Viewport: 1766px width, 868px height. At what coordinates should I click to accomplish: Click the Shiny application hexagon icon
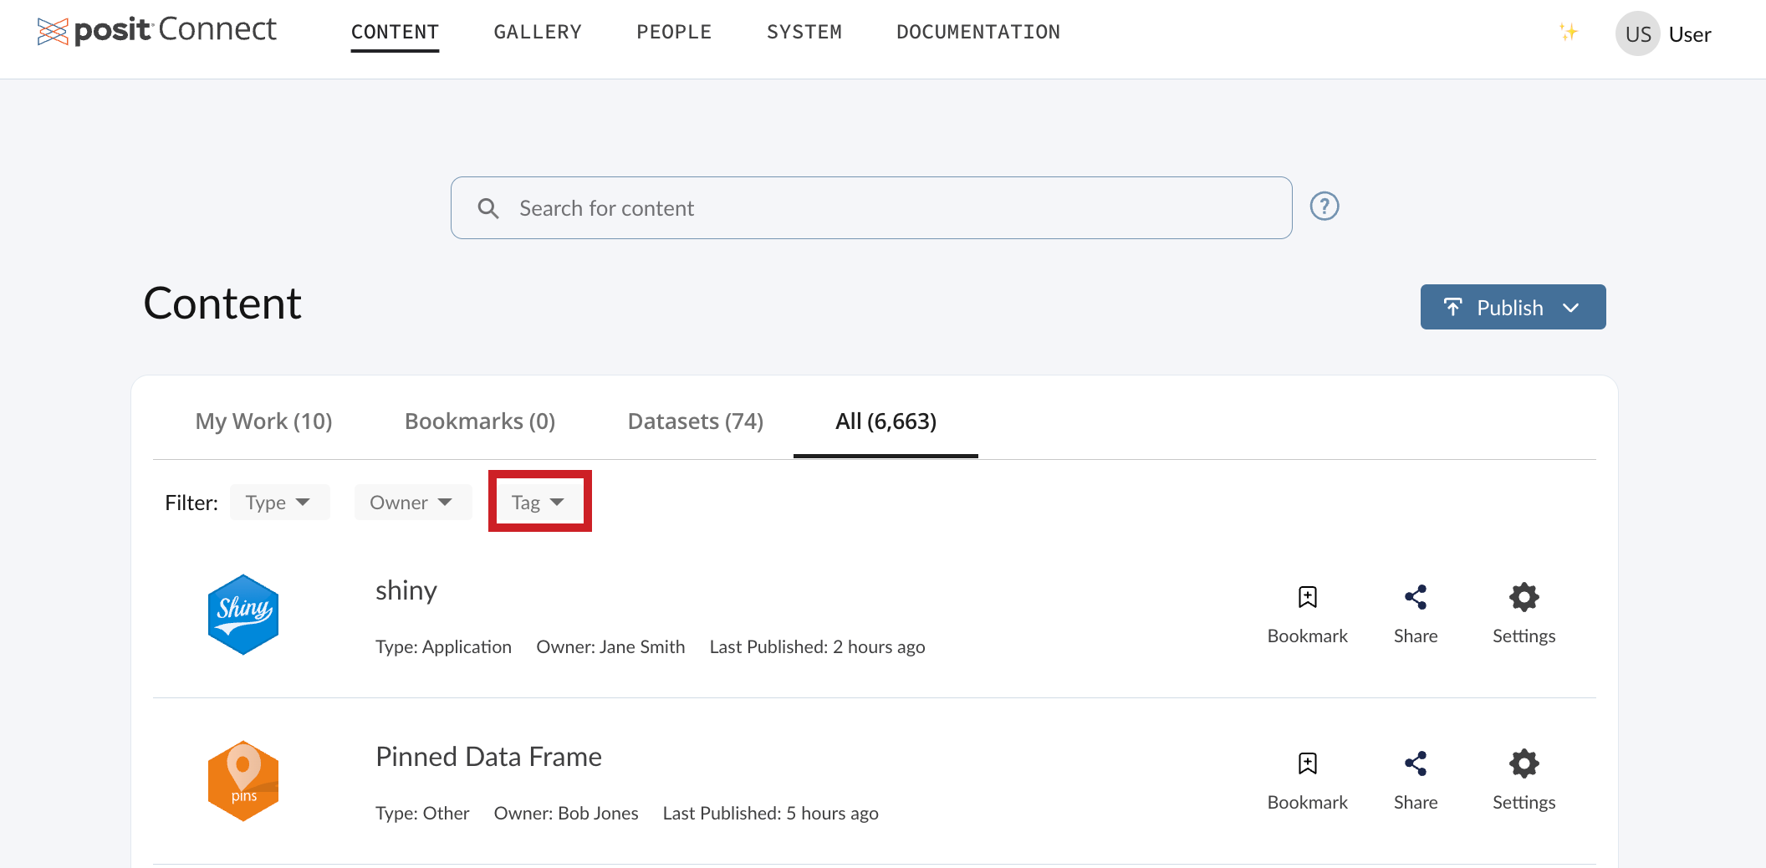242,613
